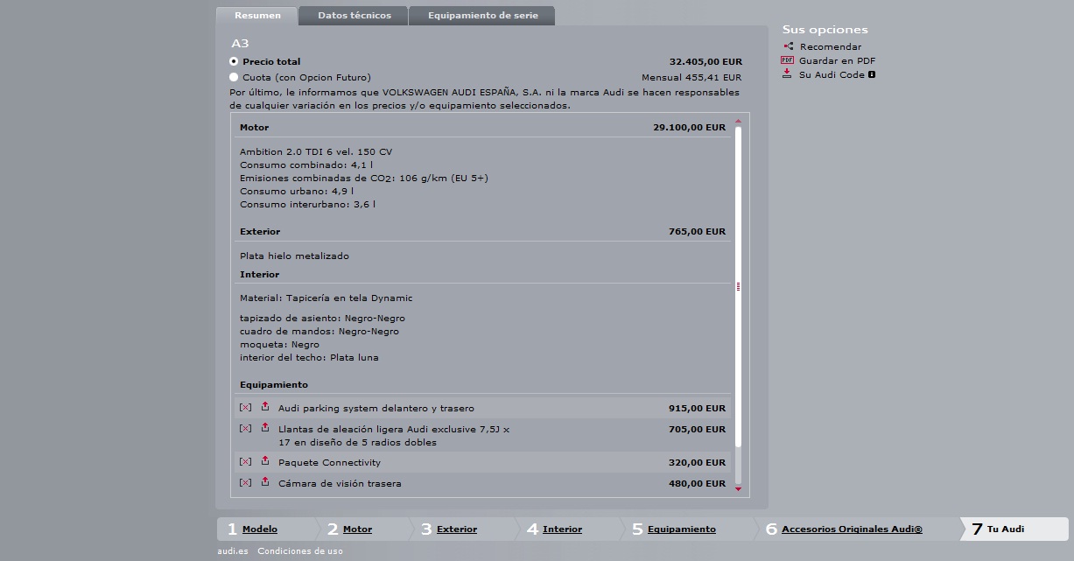Select the Cuota (con Opcion Futuro) radio button
The image size is (1074, 561).
(234, 77)
